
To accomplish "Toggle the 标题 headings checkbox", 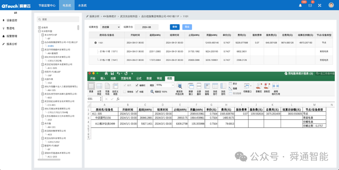I will tap(137, 92).
